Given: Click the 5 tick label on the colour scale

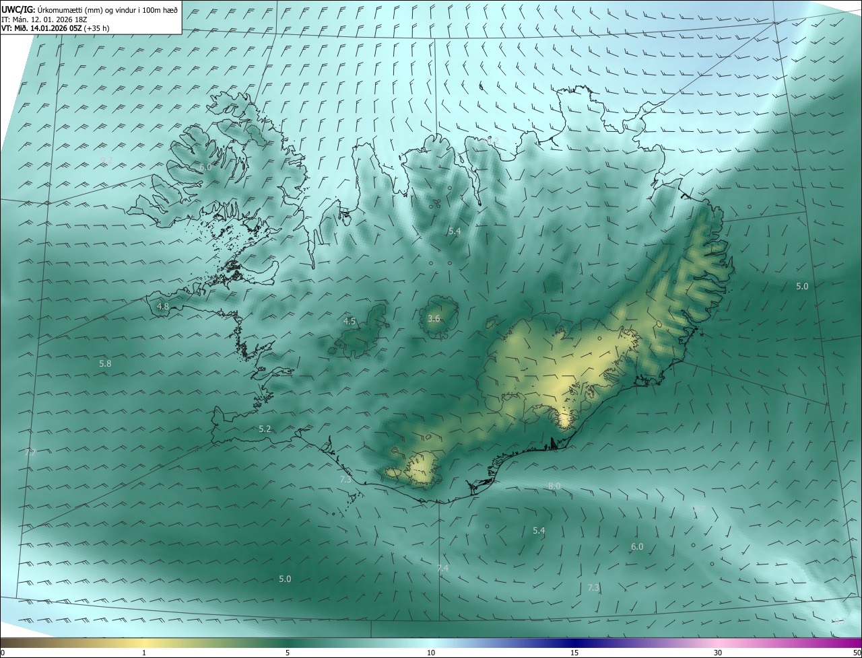Looking at the screenshot, I should pos(288,653).
